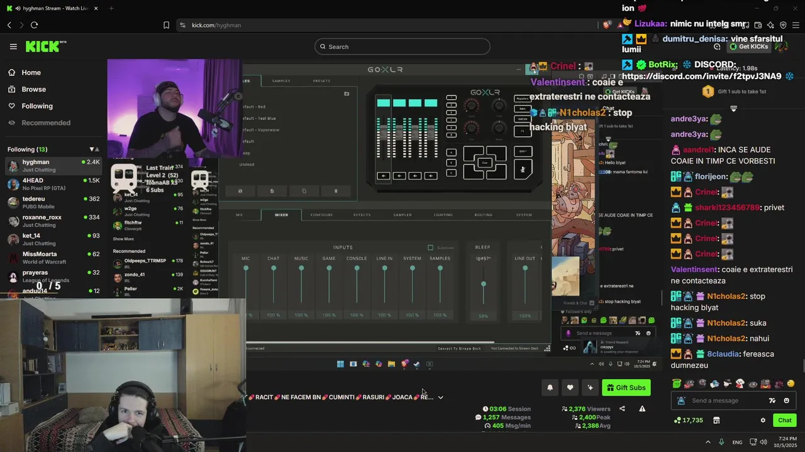Click the green Chat send button

pyautogui.click(x=784, y=421)
